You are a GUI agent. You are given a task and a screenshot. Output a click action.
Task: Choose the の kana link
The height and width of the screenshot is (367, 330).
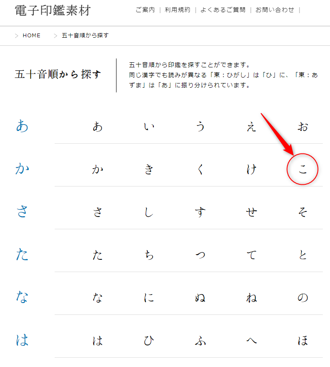[x=303, y=298]
